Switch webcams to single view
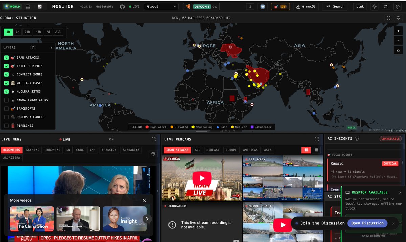 (316, 150)
